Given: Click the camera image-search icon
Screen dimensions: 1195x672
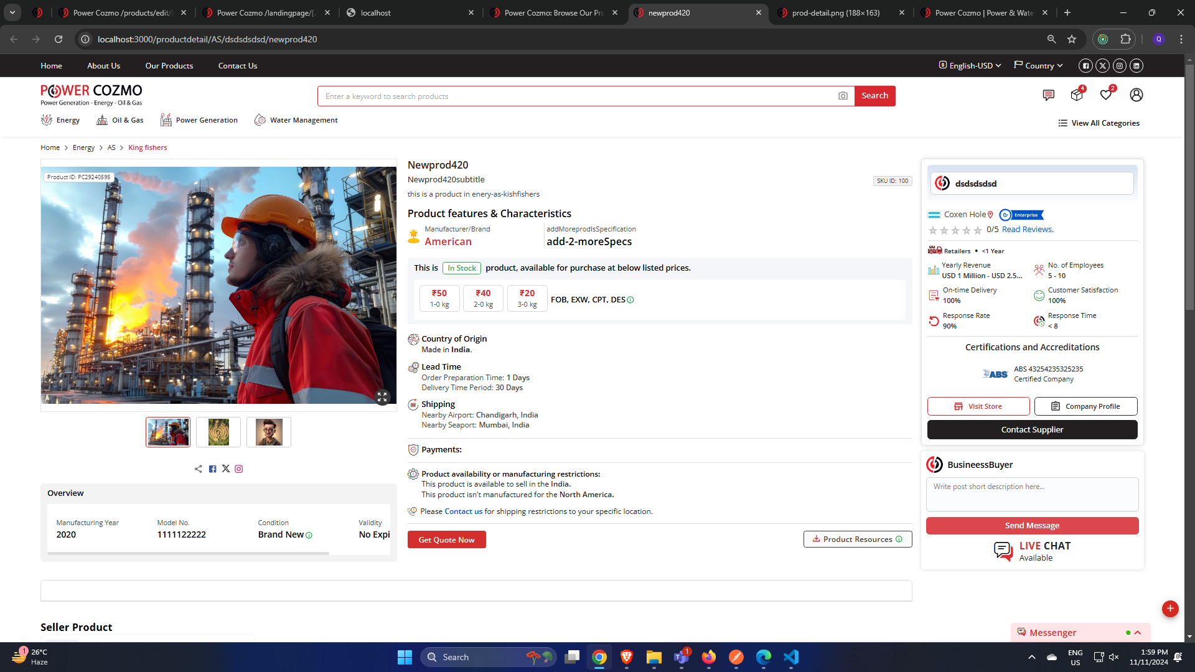Looking at the screenshot, I should (x=843, y=96).
